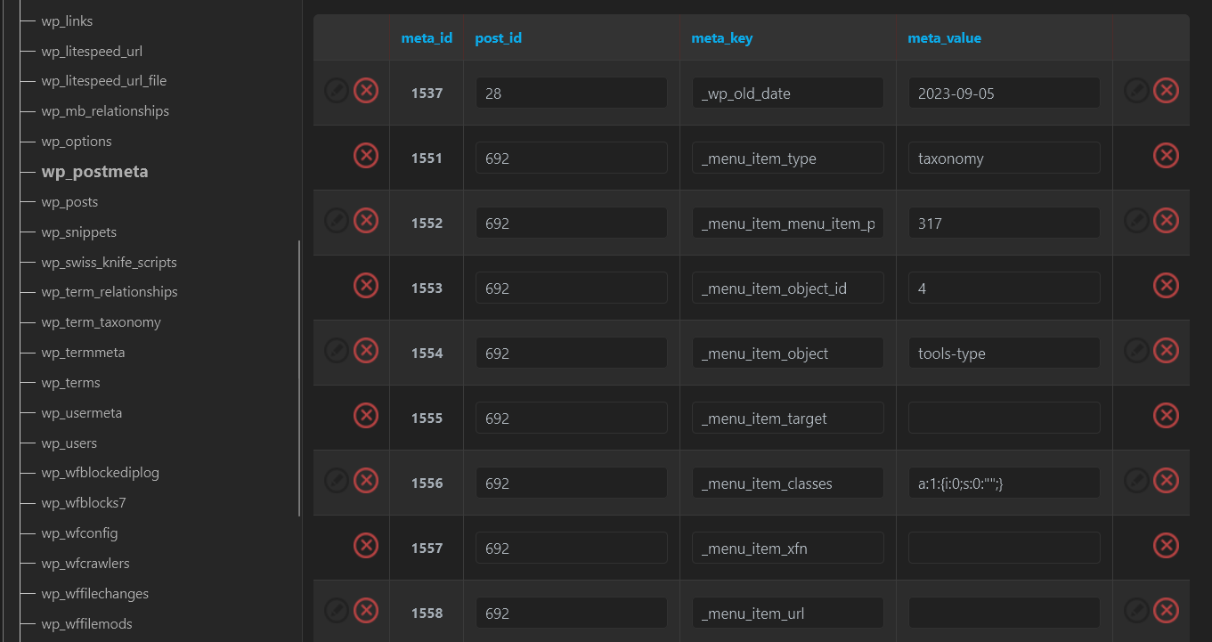1212x642 pixels.
Task: Click left edit pencil icon for row 1537
Action: click(336, 91)
